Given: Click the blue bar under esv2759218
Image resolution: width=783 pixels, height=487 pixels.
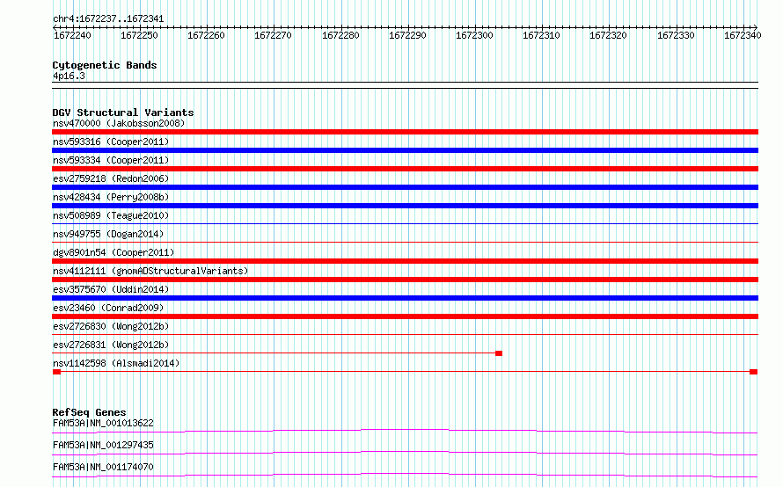Looking at the screenshot, I should click(x=405, y=187).
